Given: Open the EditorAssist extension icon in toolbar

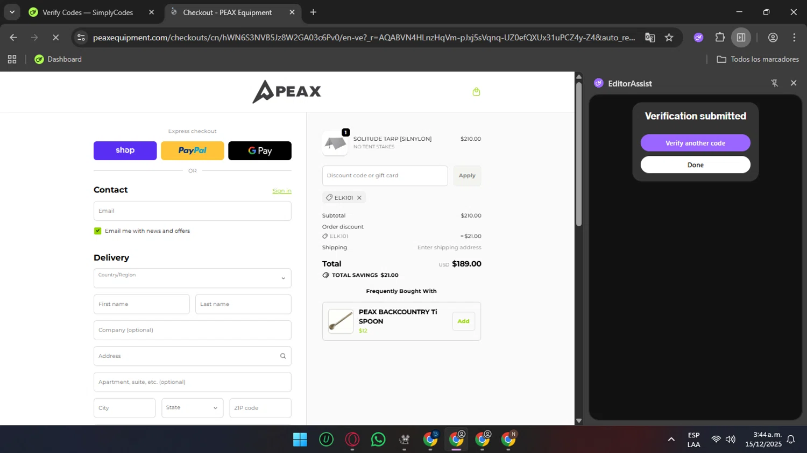Looking at the screenshot, I should 698,38.
